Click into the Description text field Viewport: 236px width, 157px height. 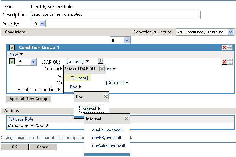pos(115,15)
